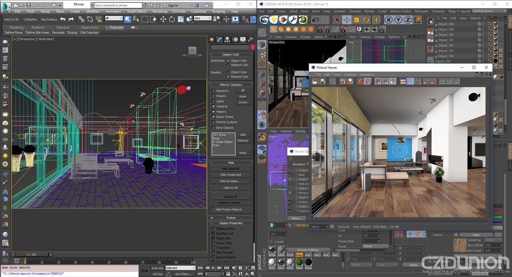
Task: Click the Rotate tool in Cinema 4D toolbar
Action: 366,20
